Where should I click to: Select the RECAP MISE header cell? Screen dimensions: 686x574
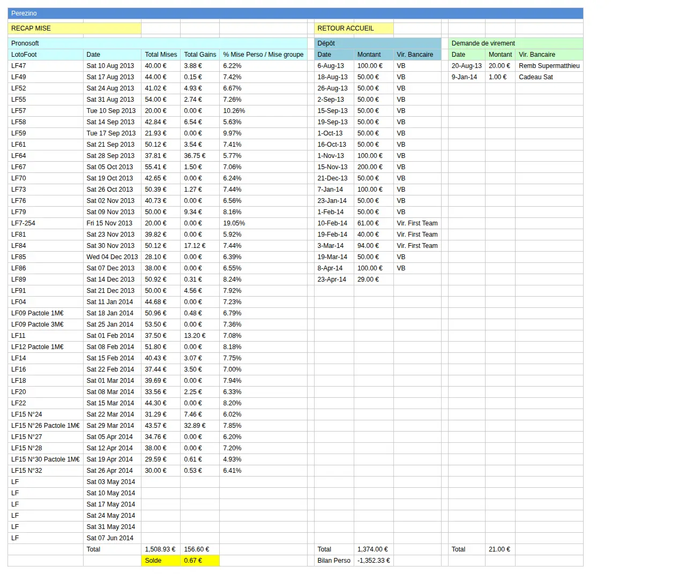click(x=74, y=28)
